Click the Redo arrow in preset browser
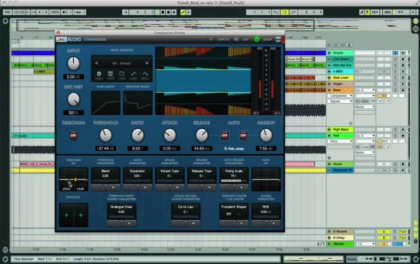The height and width of the screenshot is (264, 420). click(x=145, y=74)
